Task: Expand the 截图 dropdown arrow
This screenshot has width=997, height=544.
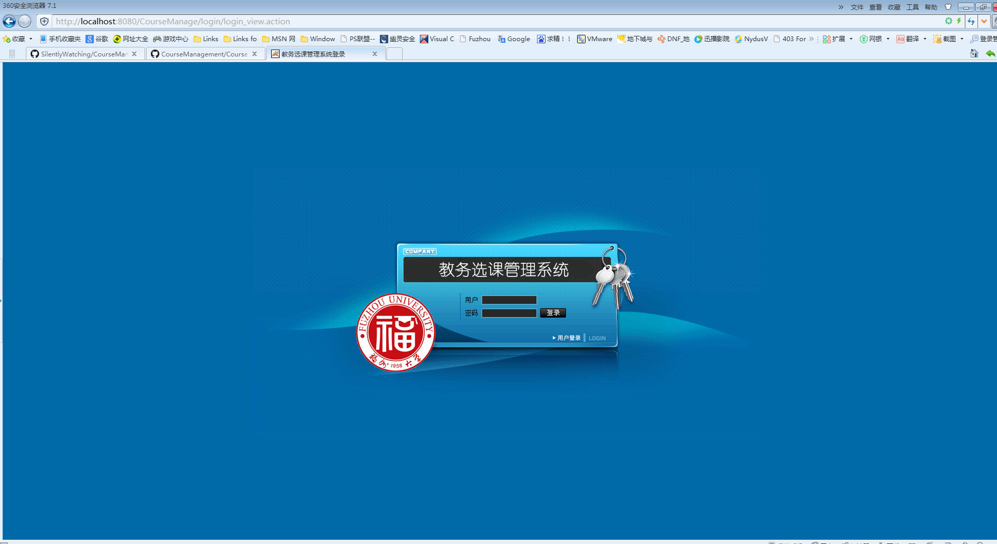Action: click(962, 39)
